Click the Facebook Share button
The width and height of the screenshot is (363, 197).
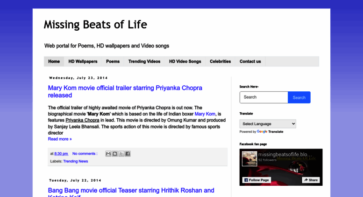311,180
